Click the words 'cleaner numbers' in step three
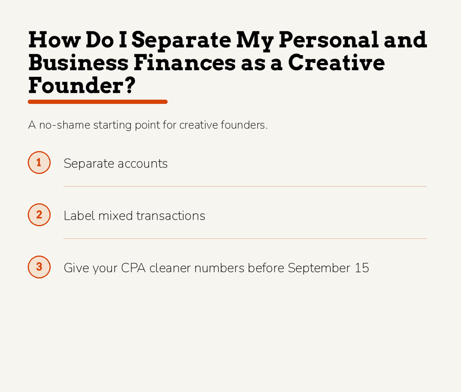Image resolution: width=461 pixels, height=392 pixels. click(197, 268)
